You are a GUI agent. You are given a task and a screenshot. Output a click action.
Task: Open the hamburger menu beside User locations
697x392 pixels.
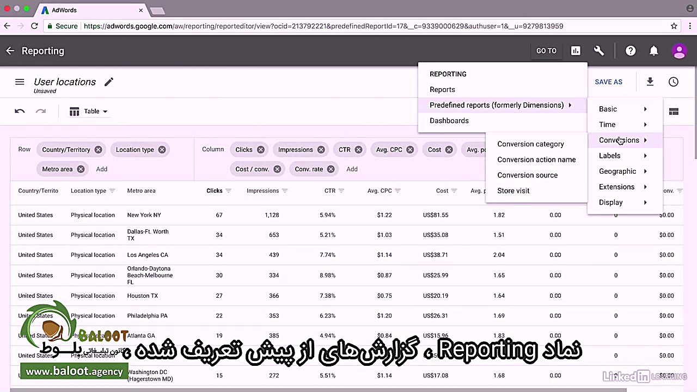point(20,82)
